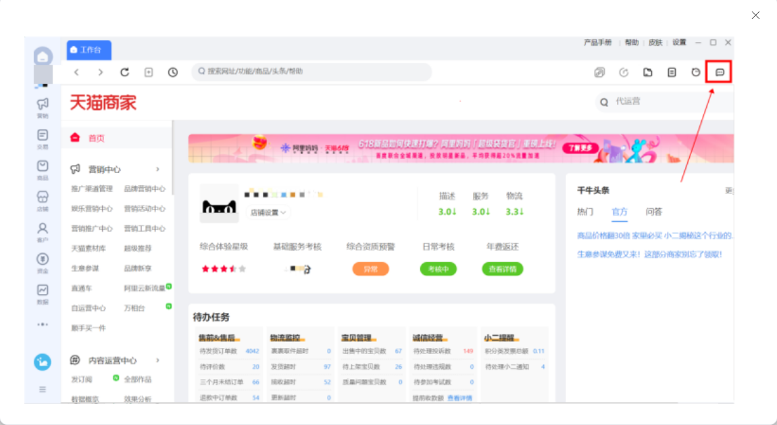The height and width of the screenshot is (425, 777).
Task: Click the 618 promotional banner
Action: pos(461,149)
